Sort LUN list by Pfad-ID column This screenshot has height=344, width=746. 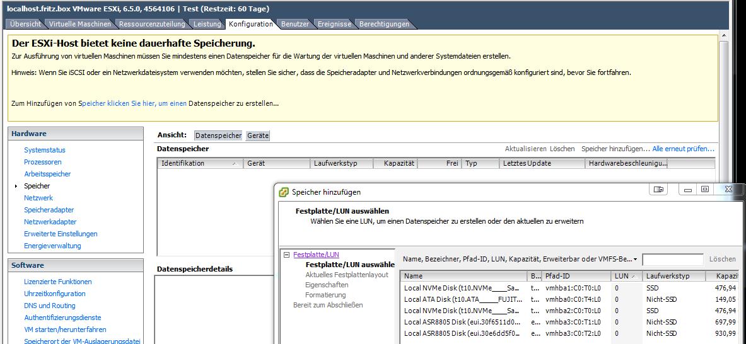click(x=576, y=276)
